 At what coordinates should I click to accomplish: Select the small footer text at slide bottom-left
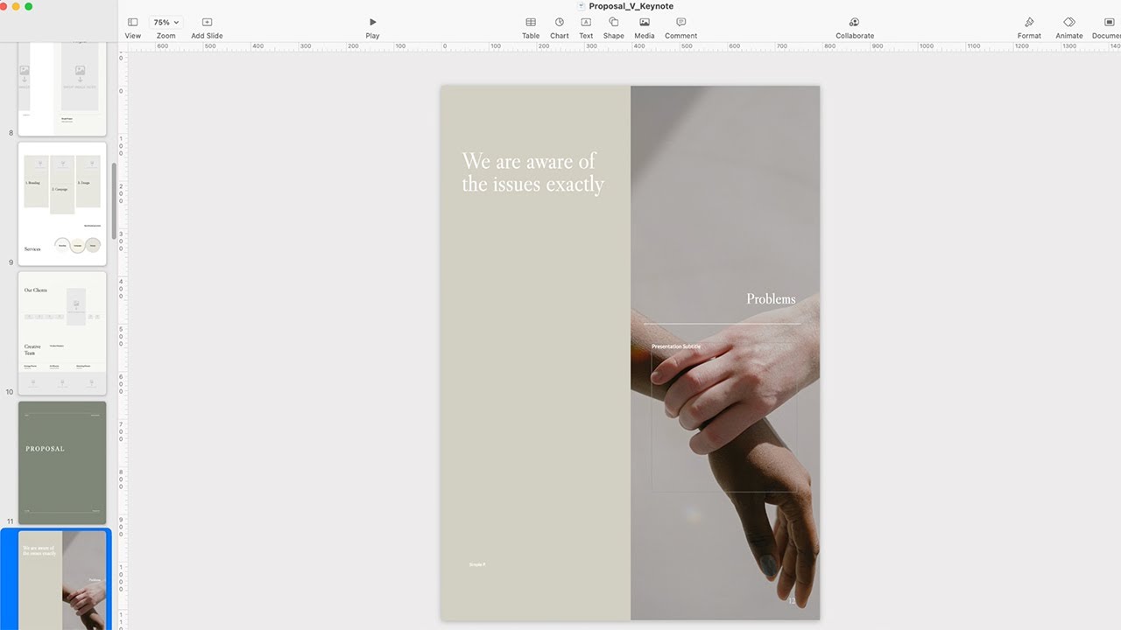click(x=477, y=564)
